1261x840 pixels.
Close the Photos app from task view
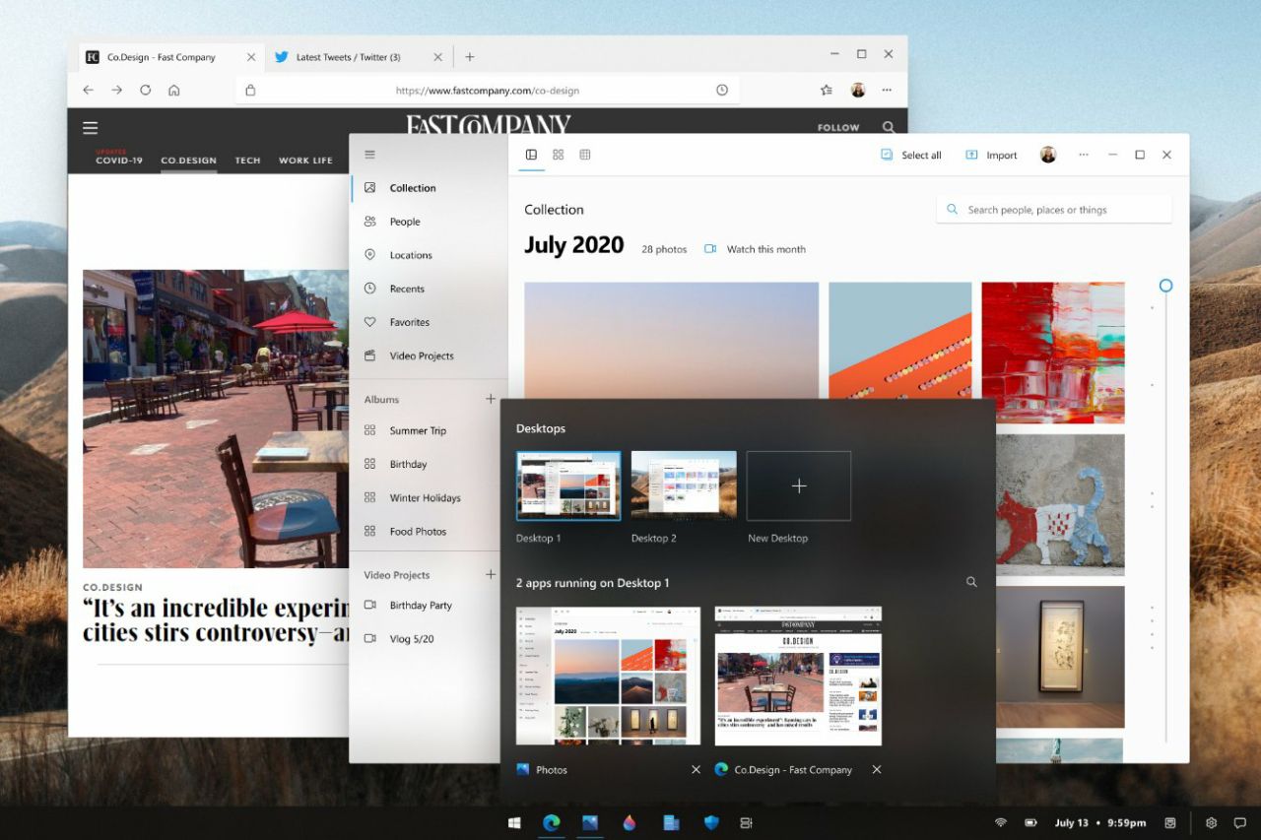tap(696, 770)
